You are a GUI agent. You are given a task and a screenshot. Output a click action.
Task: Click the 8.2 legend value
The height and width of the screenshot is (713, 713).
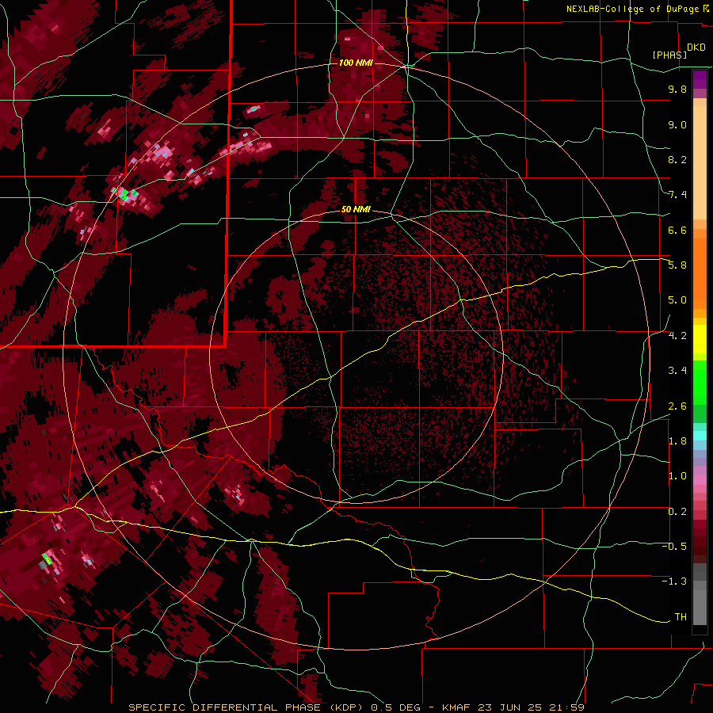pos(677,159)
